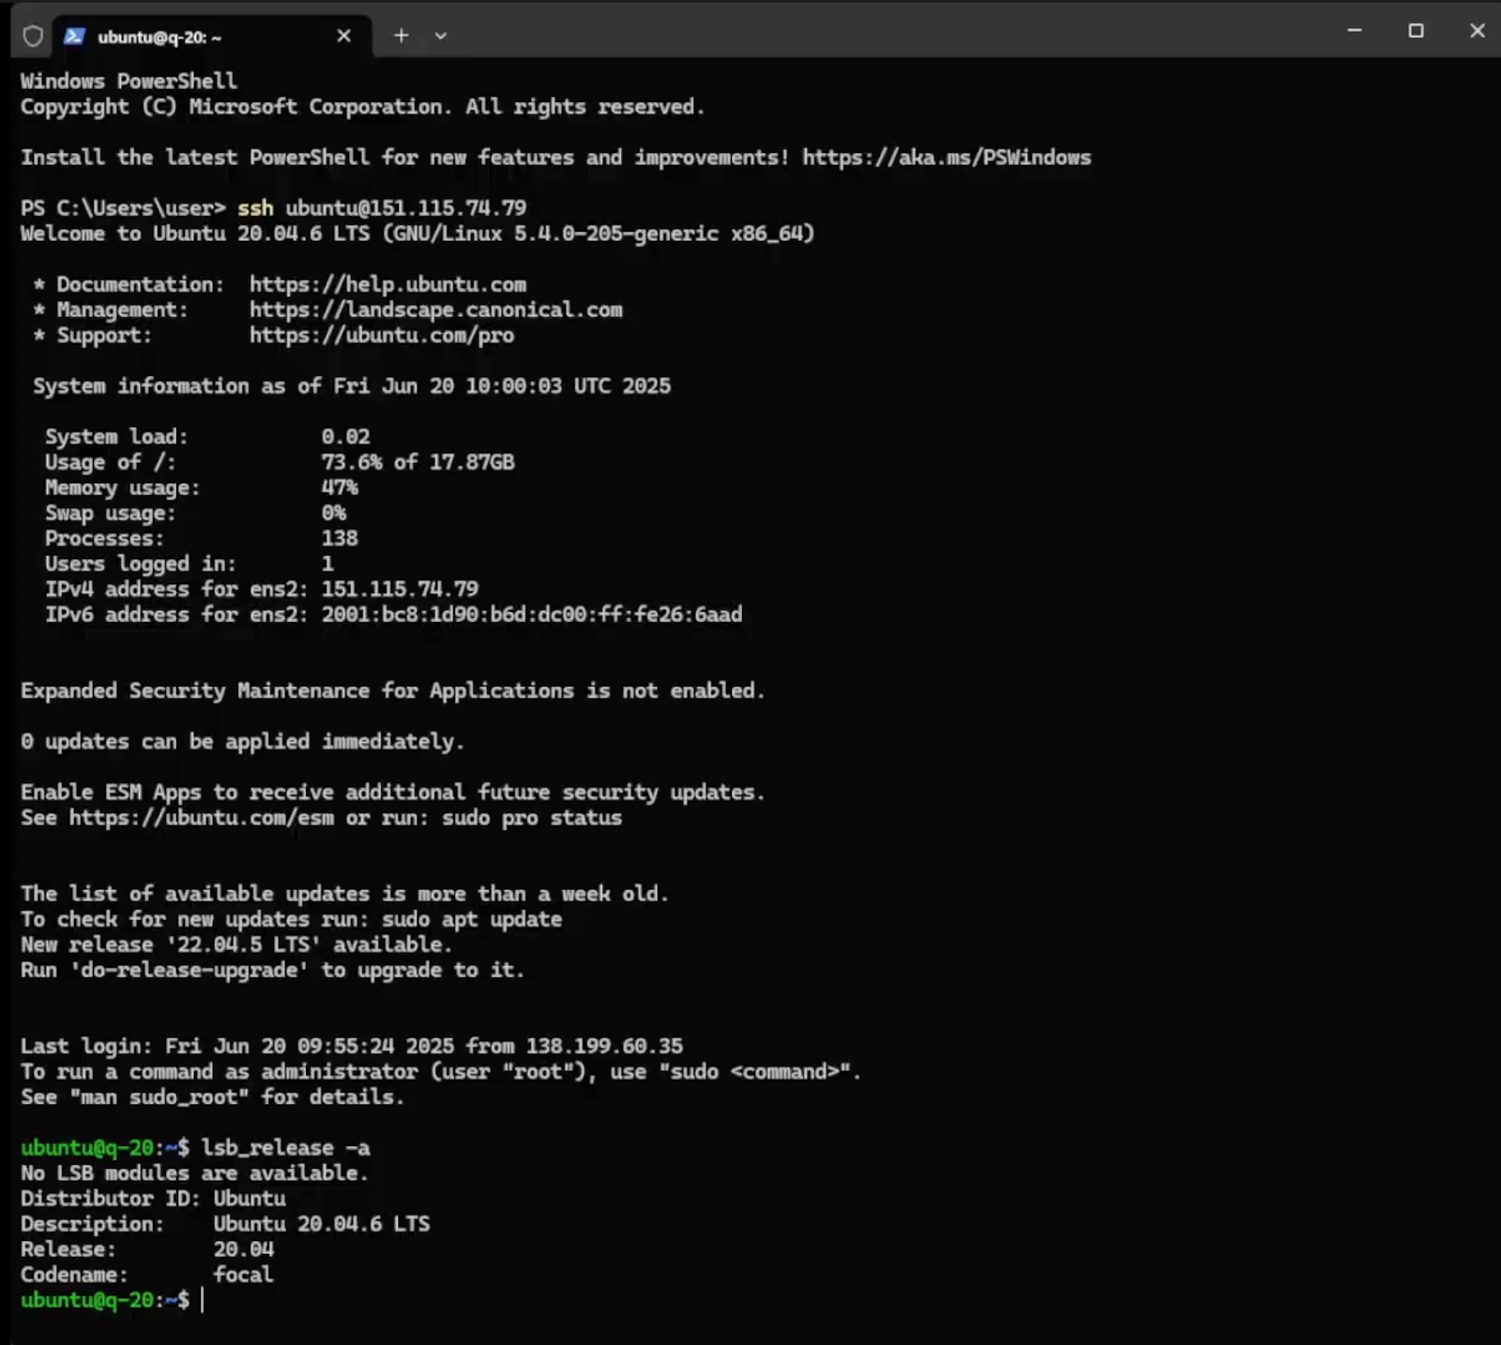
Task: Click the 'do-release-upgrade' text
Action: click(190, 970)
